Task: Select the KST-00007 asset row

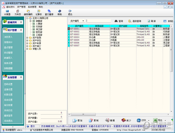Action: [x=119, y=45]
